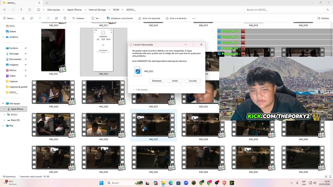This screenshot has width=333, height=187.
Task: Click the IMG_0322 file icon in error dialog
Action: pyautogui.click(x=138, y=71)
